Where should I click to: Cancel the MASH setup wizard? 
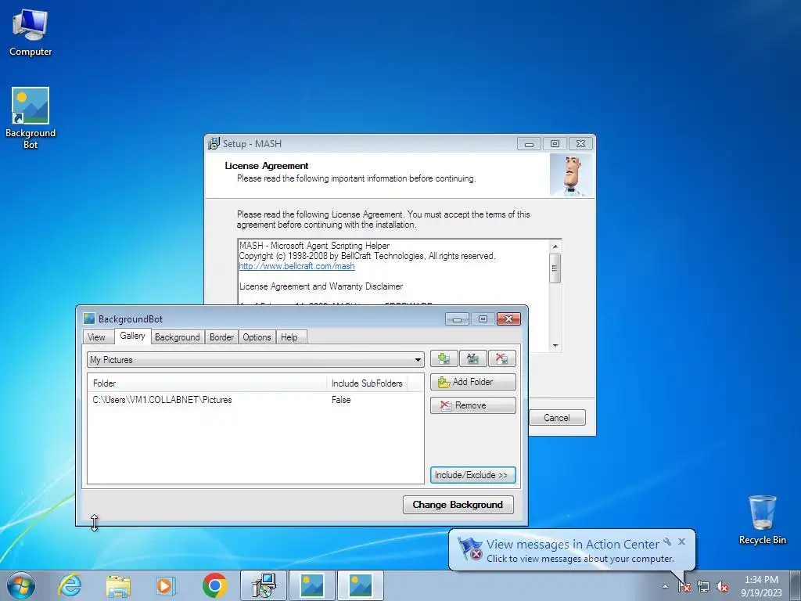click(x=557, y=418)
